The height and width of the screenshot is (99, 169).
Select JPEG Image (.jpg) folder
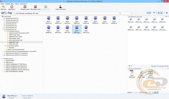(x=14, y=35)
